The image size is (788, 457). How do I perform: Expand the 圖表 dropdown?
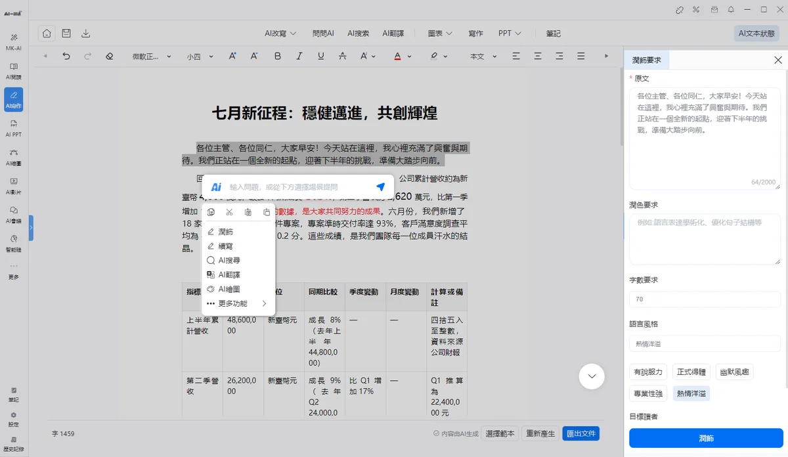click(x=440, y=33)
